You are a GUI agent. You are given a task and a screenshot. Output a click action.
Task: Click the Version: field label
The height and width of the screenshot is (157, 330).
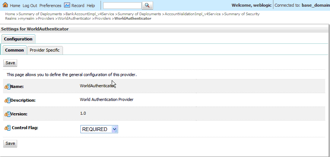pyautogui.click(x=19, y=114)
